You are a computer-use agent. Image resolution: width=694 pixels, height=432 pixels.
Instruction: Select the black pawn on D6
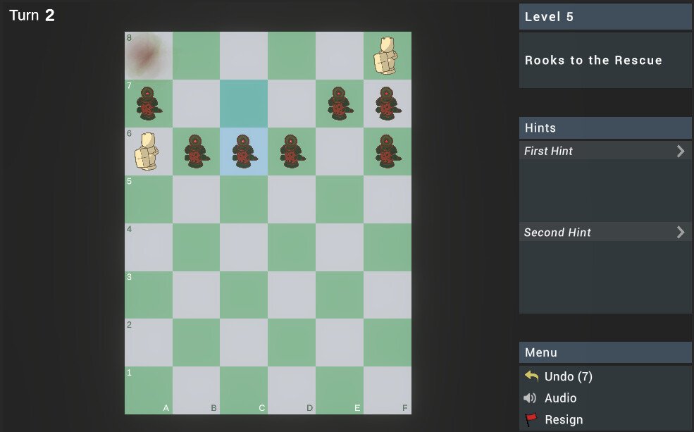coord(291,151)
